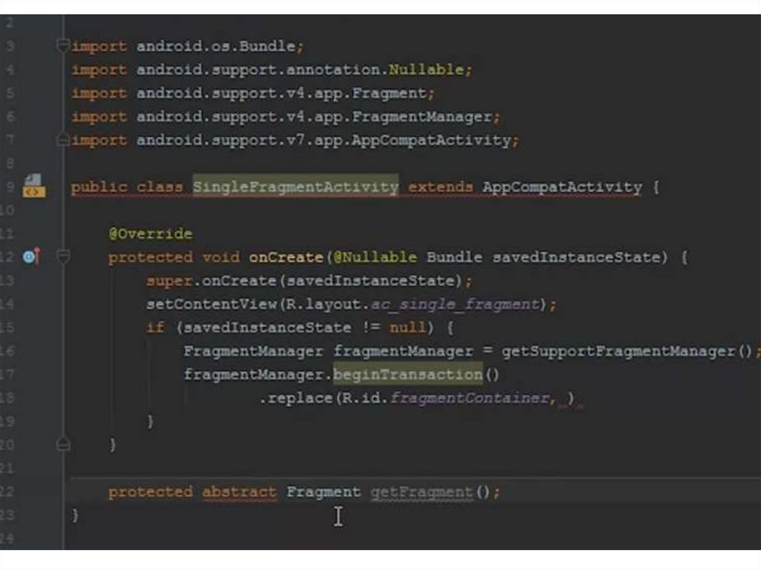The image size is (761, 570).
Task: Collapse the import block fold marker at Bundle import
Action: pyautogui.click(x=63, y=45)
